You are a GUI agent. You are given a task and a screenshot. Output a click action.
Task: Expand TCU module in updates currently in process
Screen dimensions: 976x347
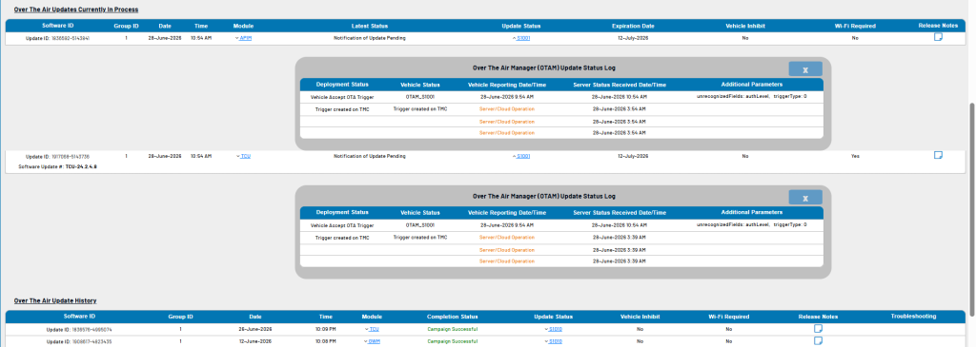pos(243,157)
